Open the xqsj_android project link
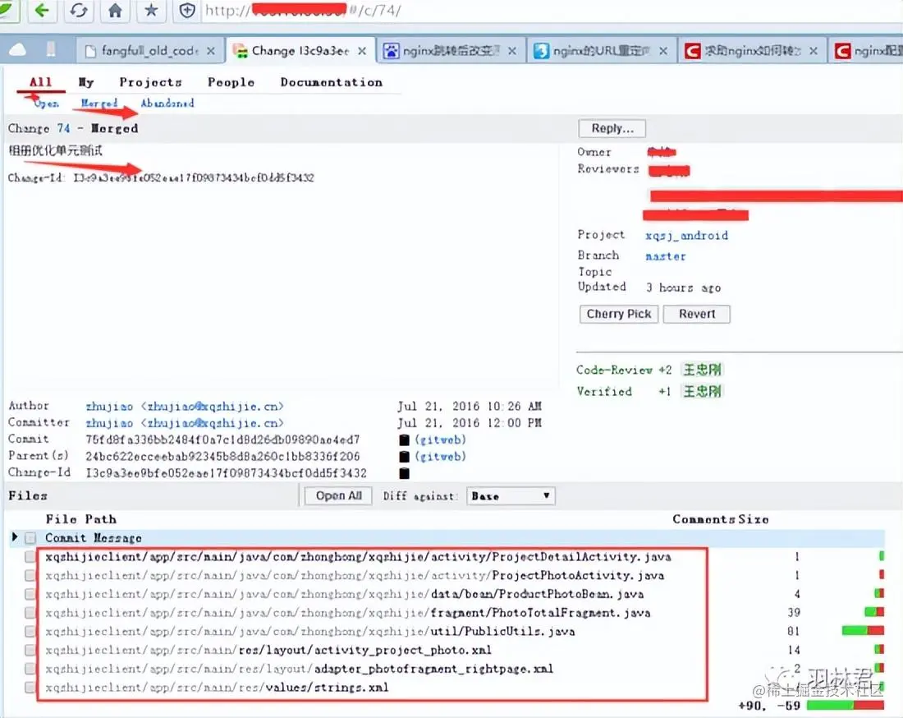903x718 pixels. point(686,235)
